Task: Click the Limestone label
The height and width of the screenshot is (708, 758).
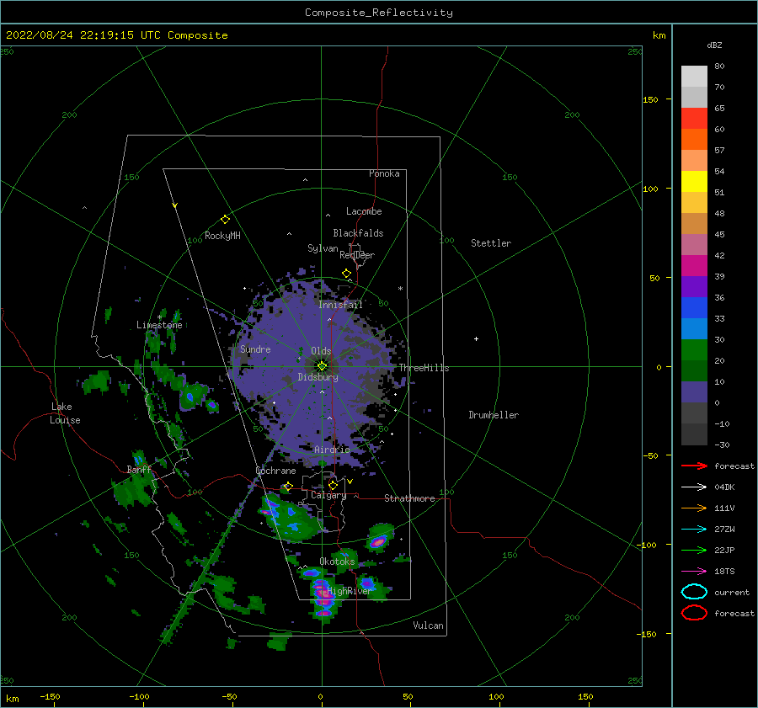Action: tap(159, 325)
